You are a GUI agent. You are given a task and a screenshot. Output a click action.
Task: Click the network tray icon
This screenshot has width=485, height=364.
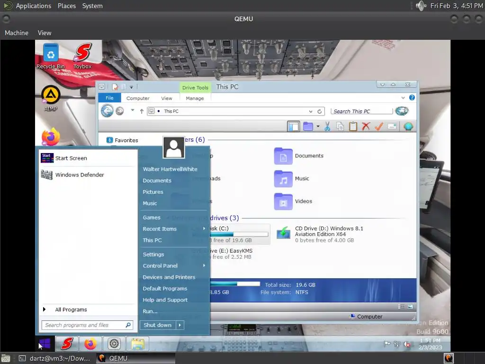pos(397,344)
